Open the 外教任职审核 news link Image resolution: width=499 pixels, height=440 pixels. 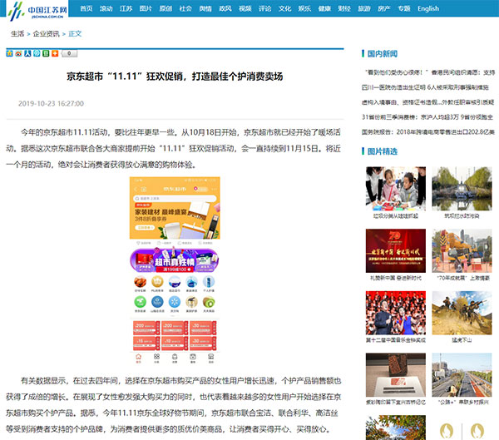[x=427, y=102]
